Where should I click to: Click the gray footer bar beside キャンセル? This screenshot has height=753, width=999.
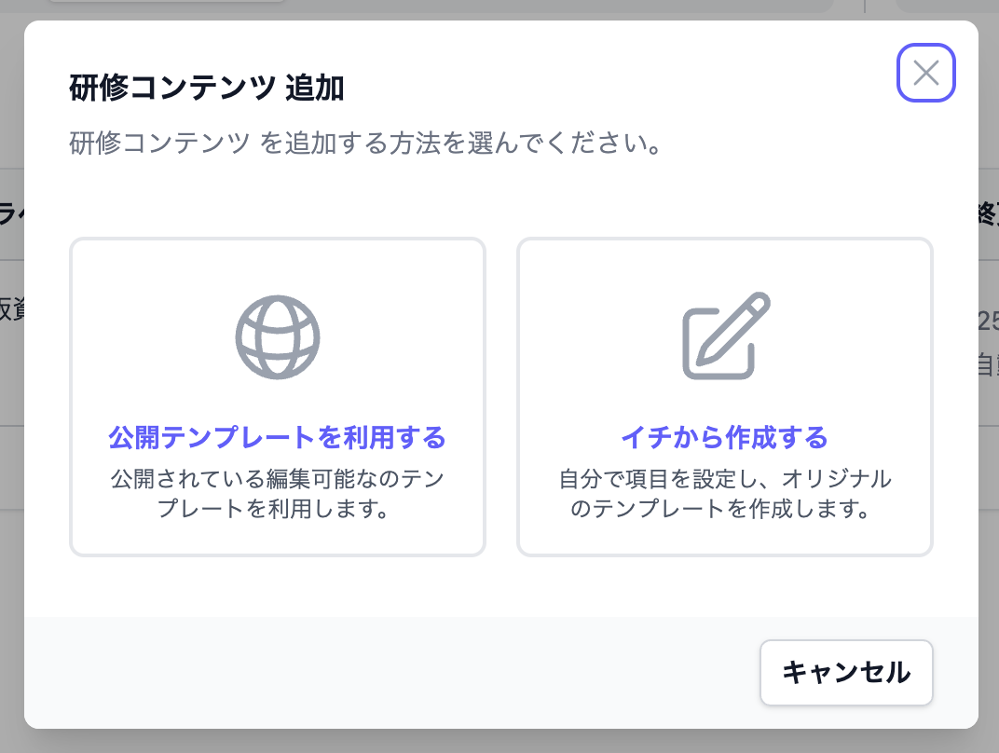pos(382,673)
